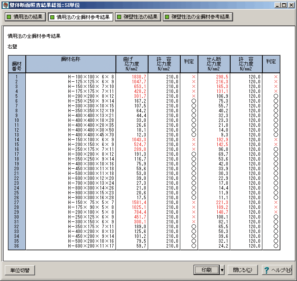Click the 右壁 label
Image resolution: width=297 pixels, height=281 pixels.
[12, 46]
